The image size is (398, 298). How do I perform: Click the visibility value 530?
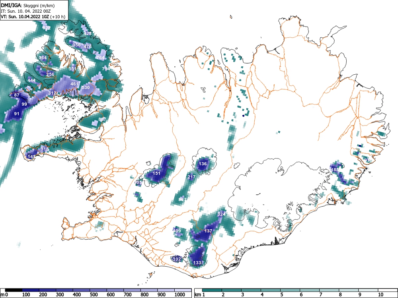click(x=86, y=87)
